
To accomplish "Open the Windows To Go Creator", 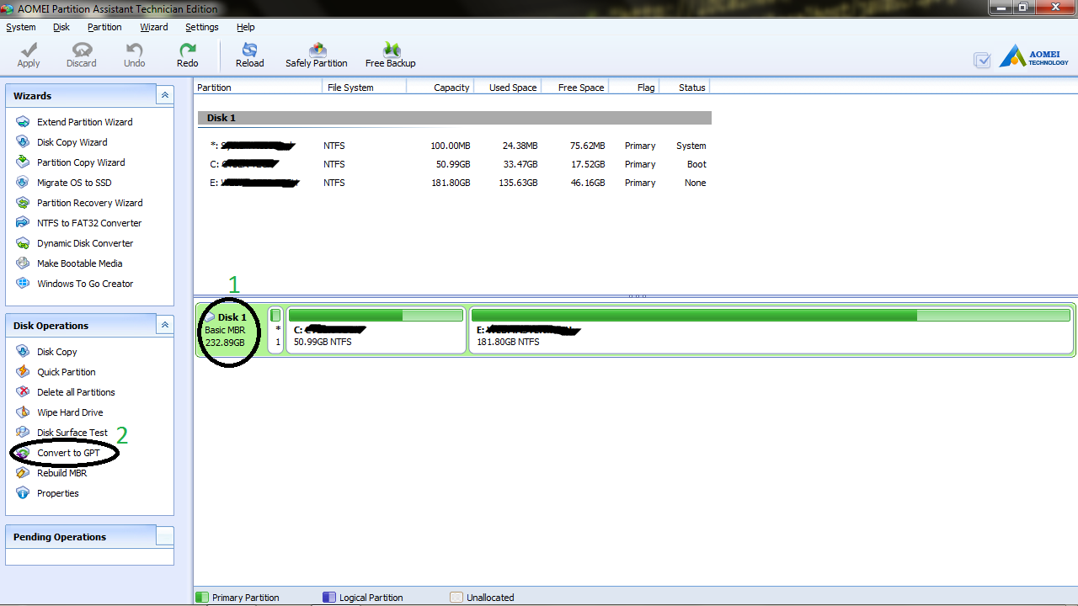I will click(x=84, y=284).
